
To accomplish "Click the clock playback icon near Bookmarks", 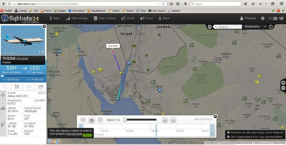I will (271, 27).
